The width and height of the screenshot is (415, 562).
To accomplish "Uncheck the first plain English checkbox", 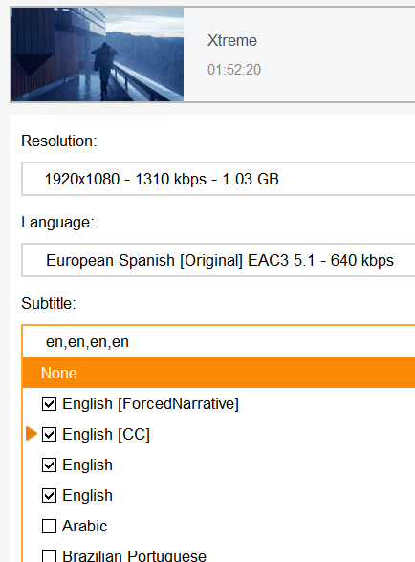I will tap(49, 465).
